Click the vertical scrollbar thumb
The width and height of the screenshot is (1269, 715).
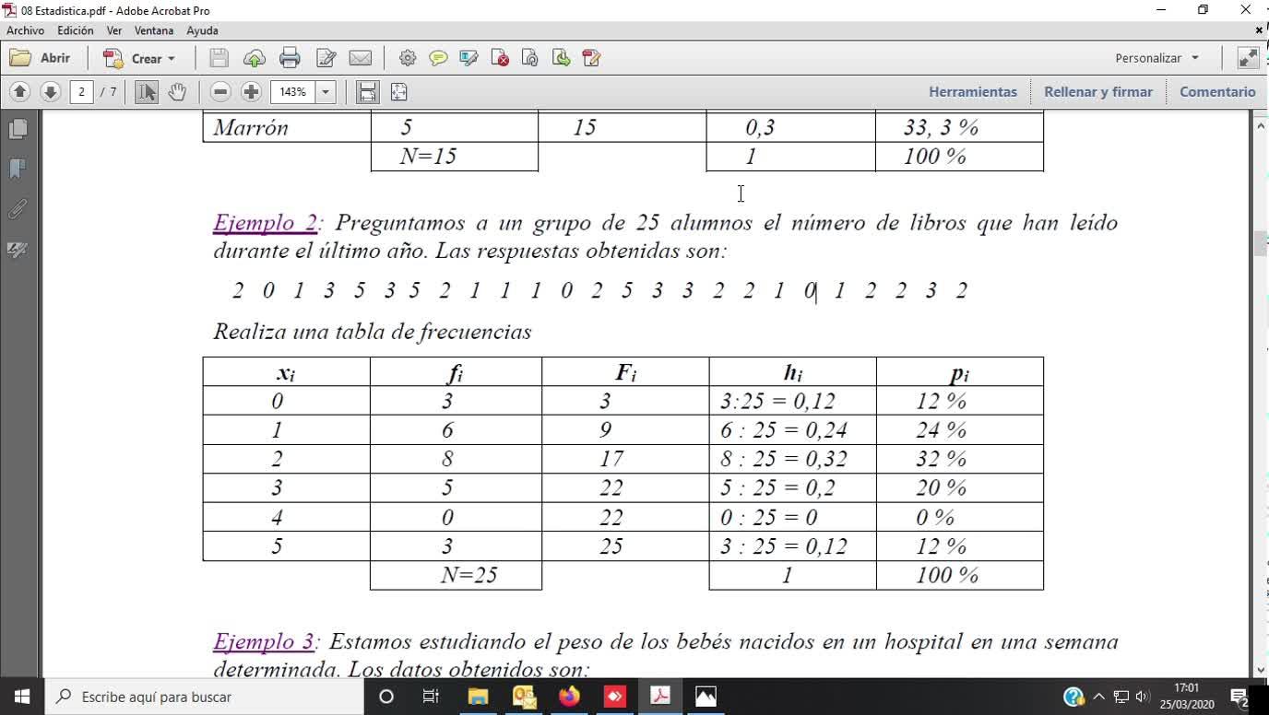1261,244
